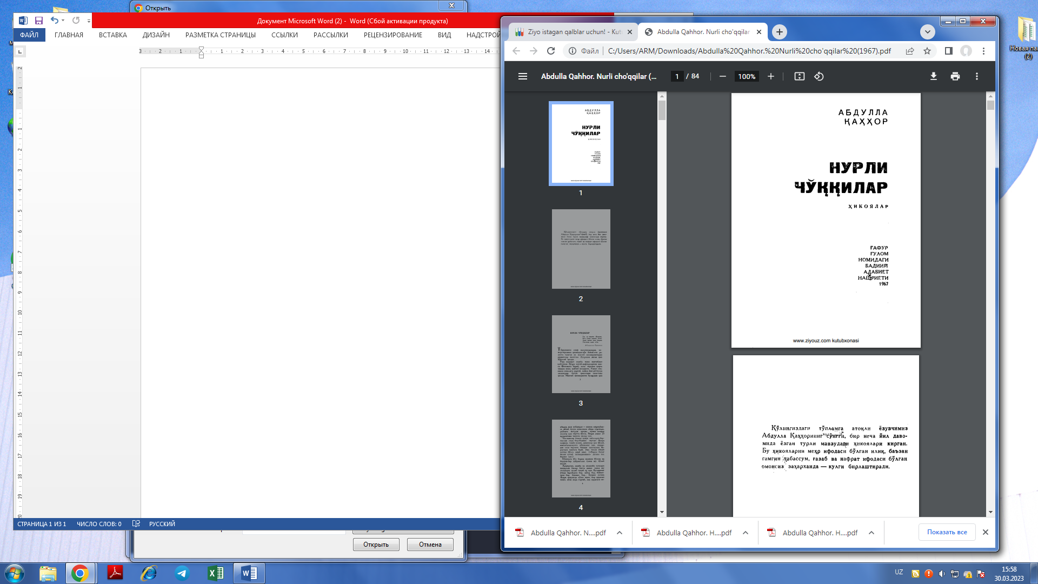Zoom out the PDF with minus

[722, 76]
